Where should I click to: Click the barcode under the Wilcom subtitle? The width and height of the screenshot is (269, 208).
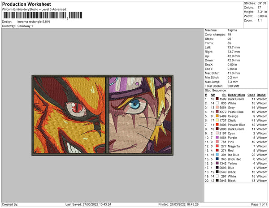[x=42, y=15]
